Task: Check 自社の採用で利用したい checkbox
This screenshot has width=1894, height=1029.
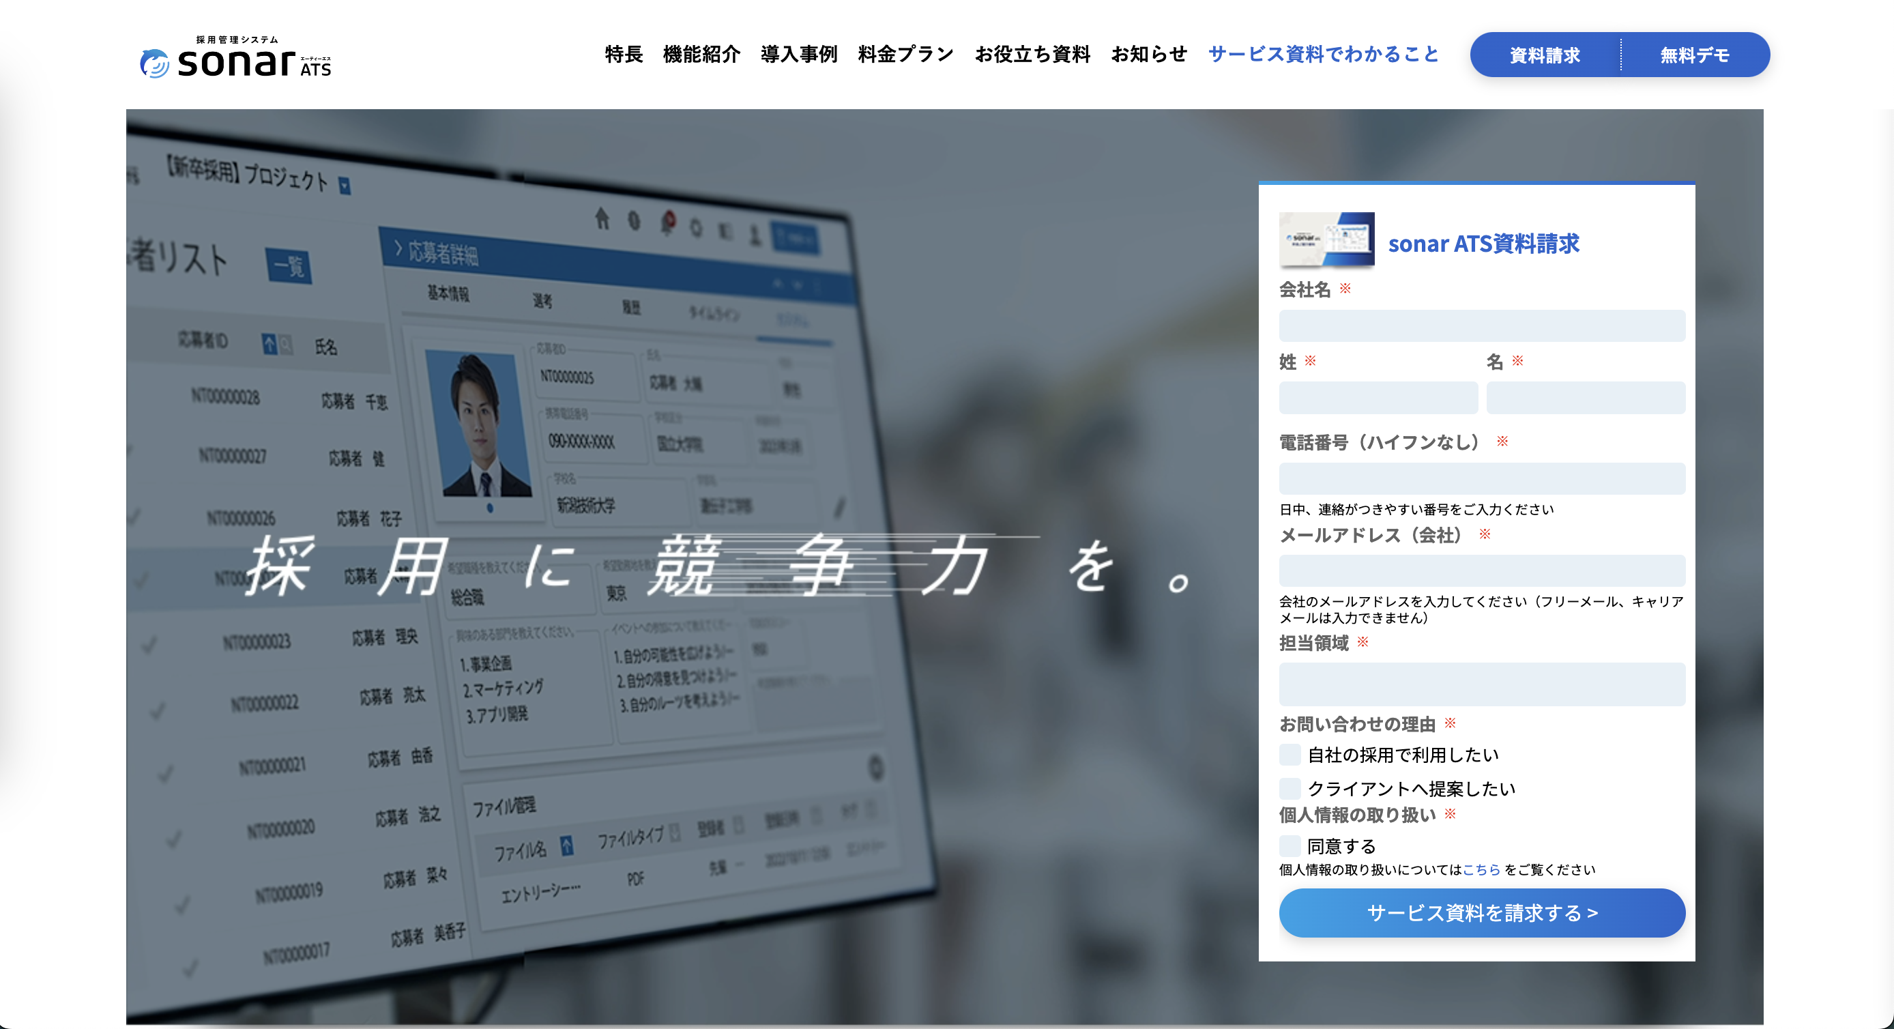Action: pos(1290,755)
